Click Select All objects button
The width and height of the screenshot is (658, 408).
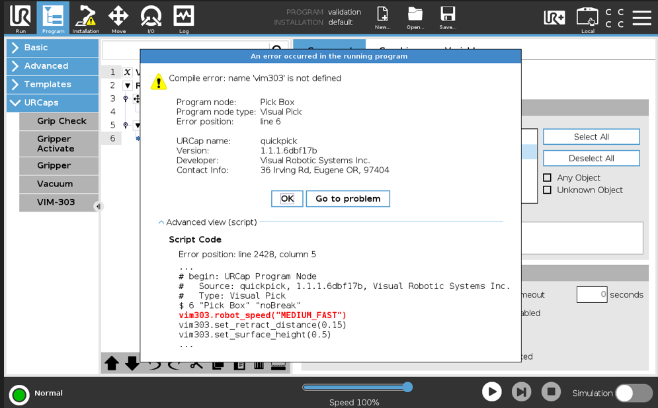point(591,137)
